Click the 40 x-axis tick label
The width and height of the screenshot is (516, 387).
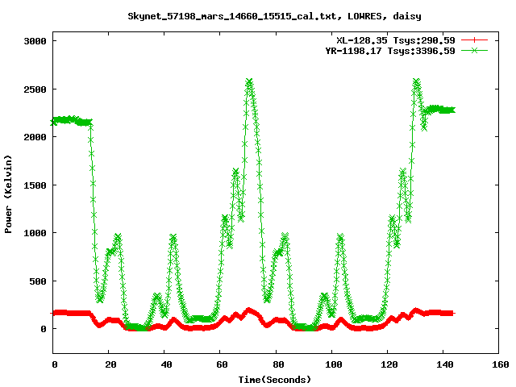166,364
